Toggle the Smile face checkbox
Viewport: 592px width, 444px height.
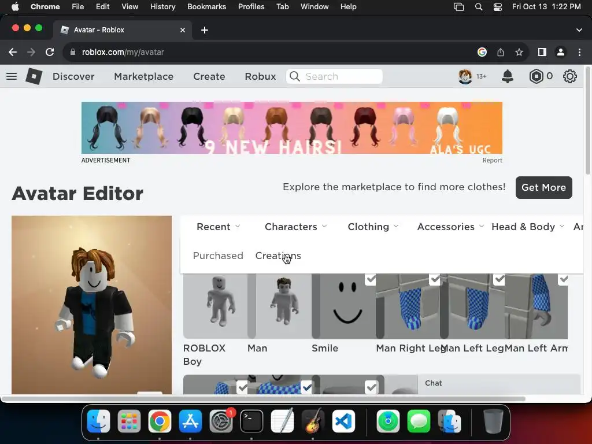[x=371, y=279]
